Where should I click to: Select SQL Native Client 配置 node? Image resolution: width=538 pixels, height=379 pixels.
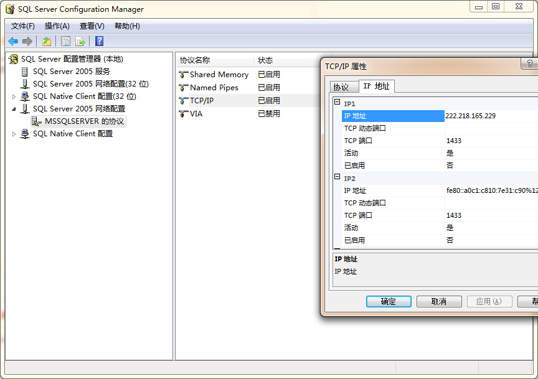(x=73, y=134)
